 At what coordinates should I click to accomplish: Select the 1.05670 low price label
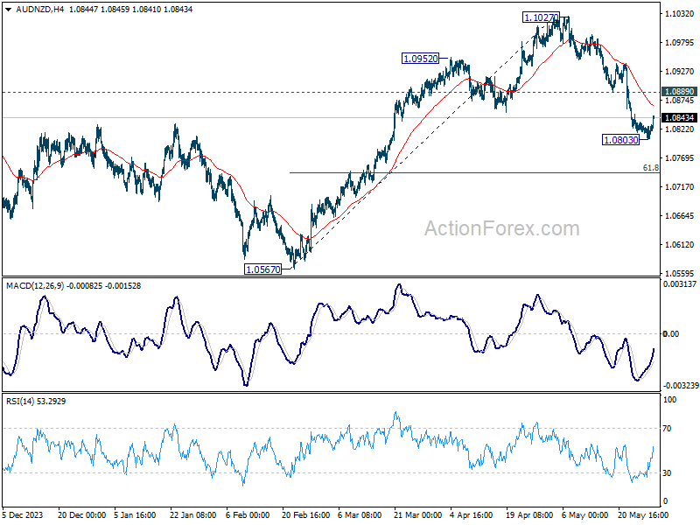coord(263,269)
